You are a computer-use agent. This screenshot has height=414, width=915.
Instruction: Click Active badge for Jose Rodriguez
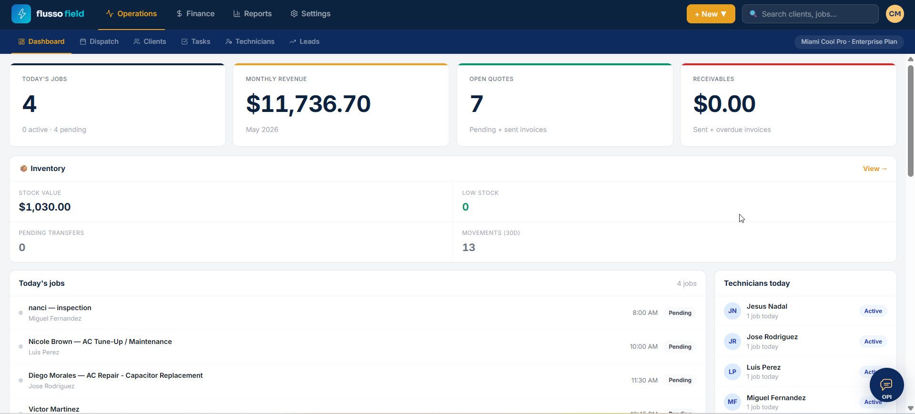tap(873, 342)
